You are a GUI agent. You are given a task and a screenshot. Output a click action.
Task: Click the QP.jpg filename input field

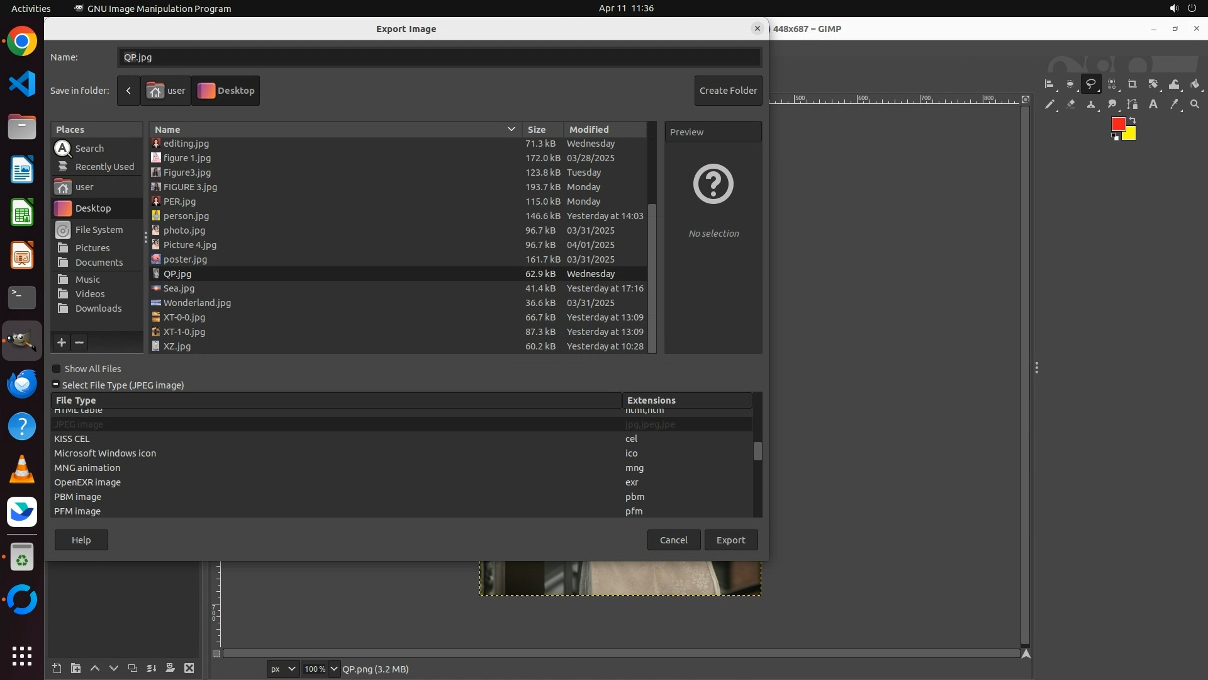tap(439, 57)
